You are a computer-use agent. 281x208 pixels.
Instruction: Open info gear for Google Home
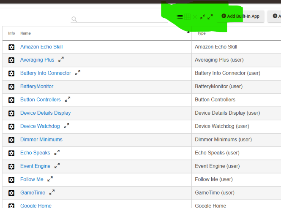11,205
